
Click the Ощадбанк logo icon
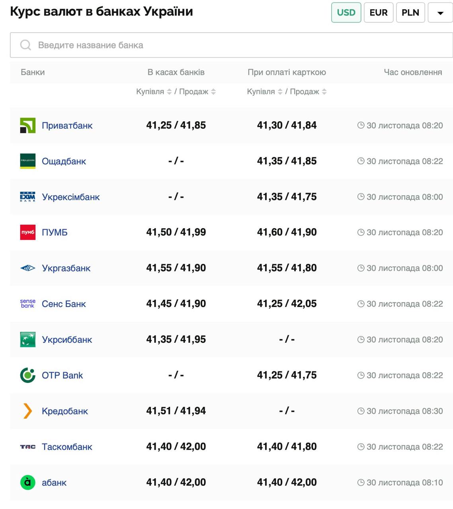click(27, 161)
